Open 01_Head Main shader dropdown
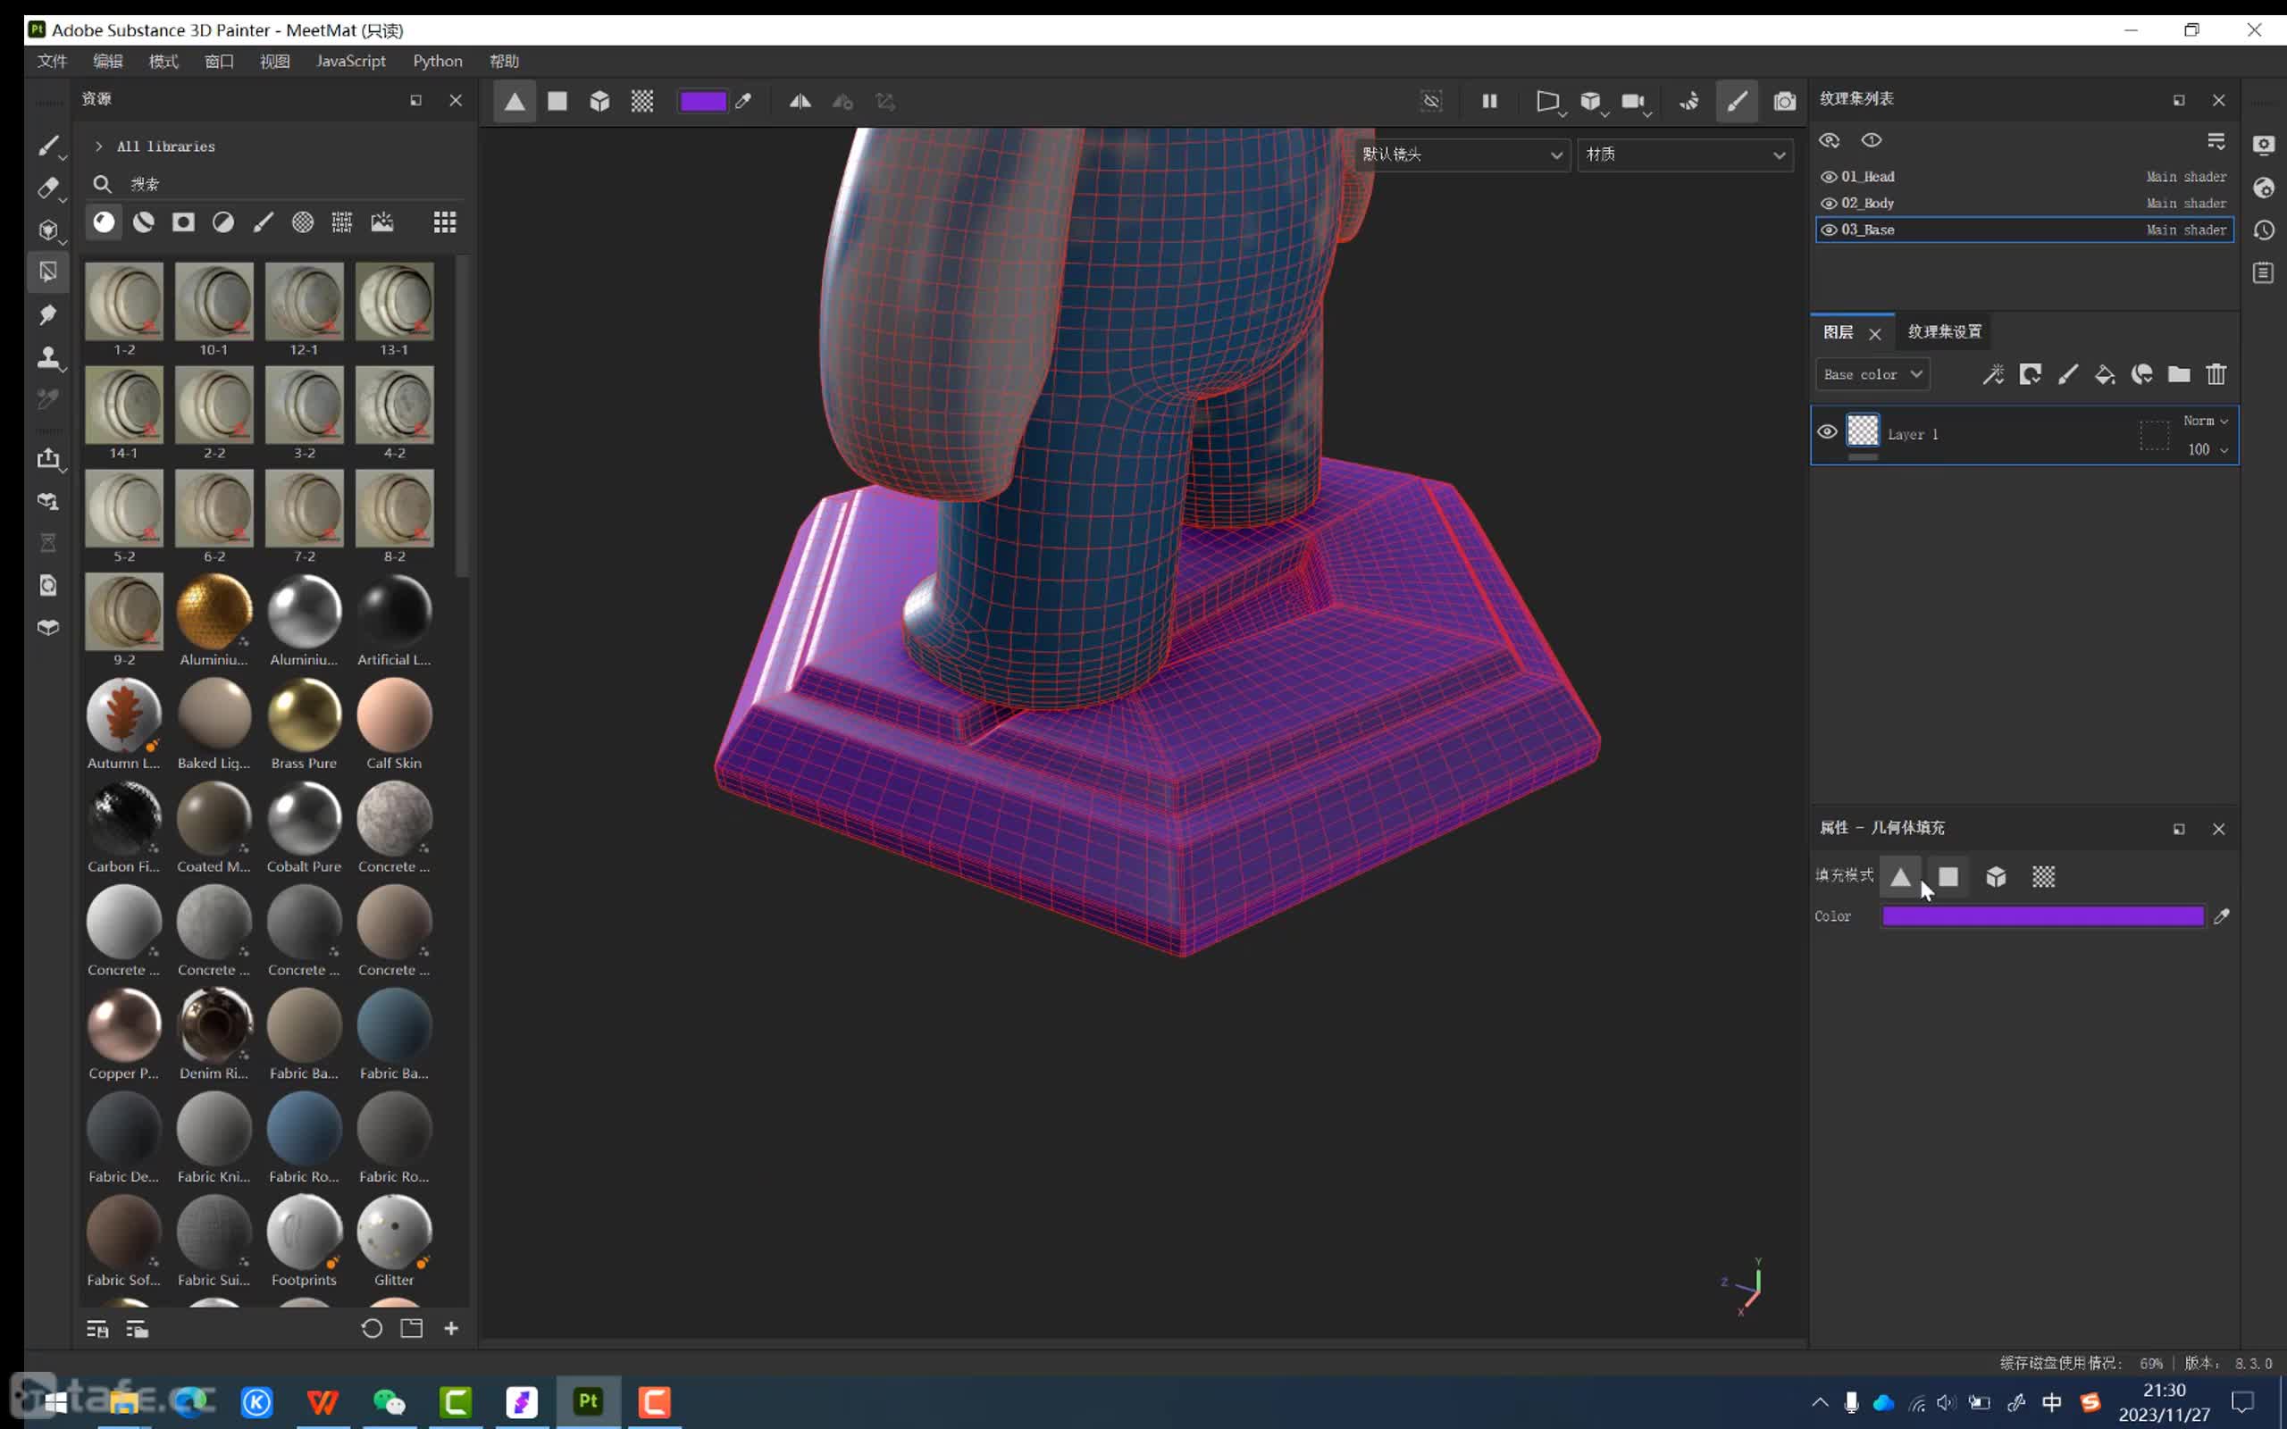2287x1429 pixels. click(2186, 177)
